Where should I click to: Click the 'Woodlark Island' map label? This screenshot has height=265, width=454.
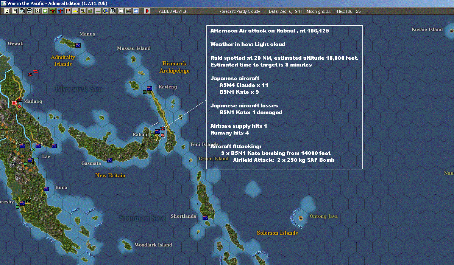pos(153,245)
